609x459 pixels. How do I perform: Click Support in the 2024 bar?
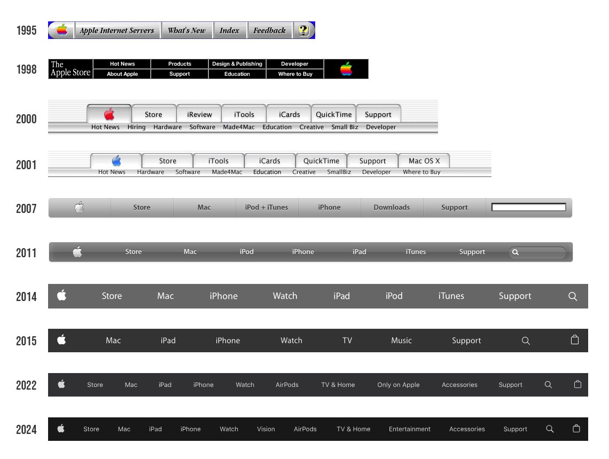[516, 429]
